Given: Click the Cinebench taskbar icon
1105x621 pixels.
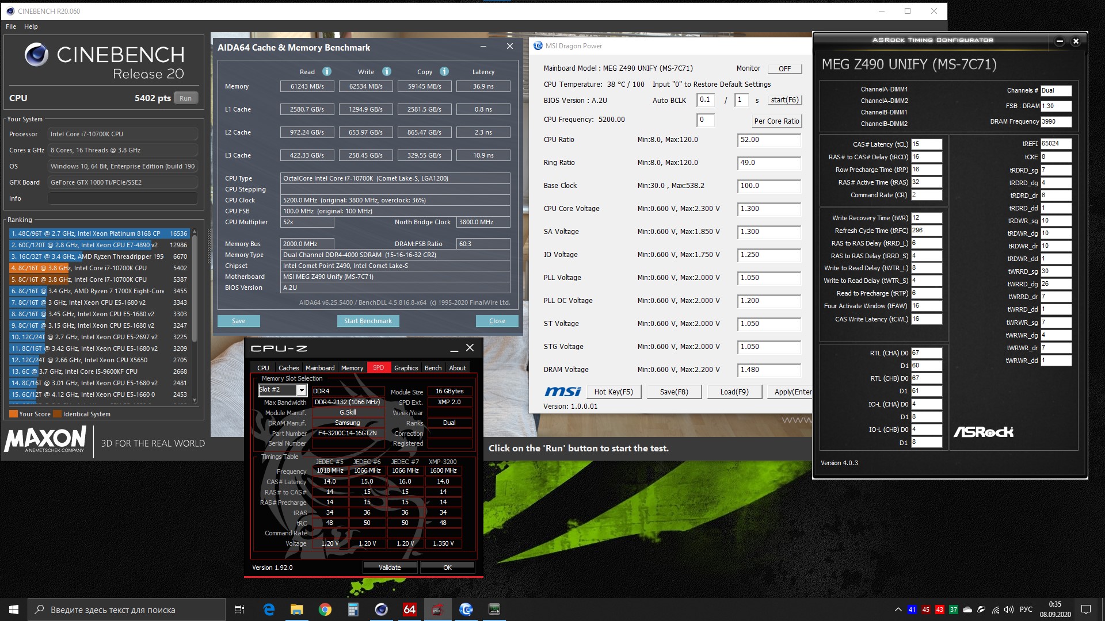Looking at the screenshot, I should (381, 609).
